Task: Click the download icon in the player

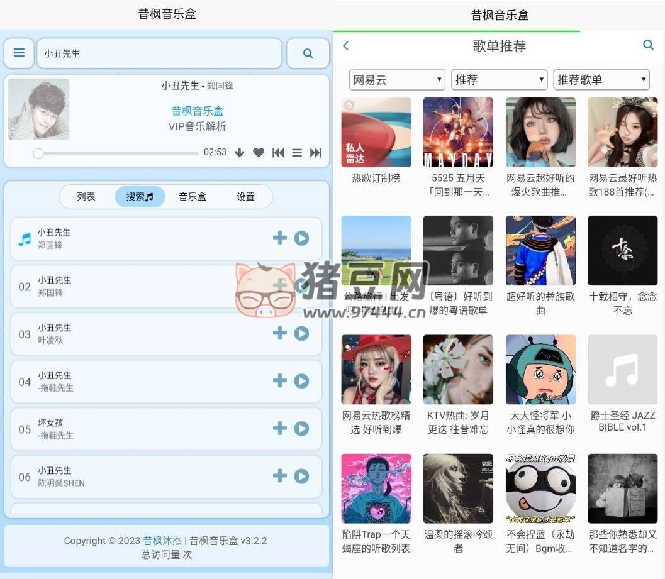Action: pyautogui.click(x=239, y=152)
